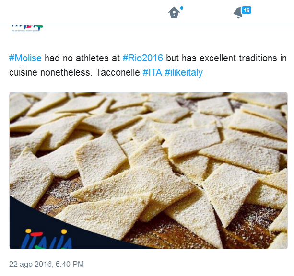Go to the Home timeline icon
294x276 pixels.
(173, 13)
